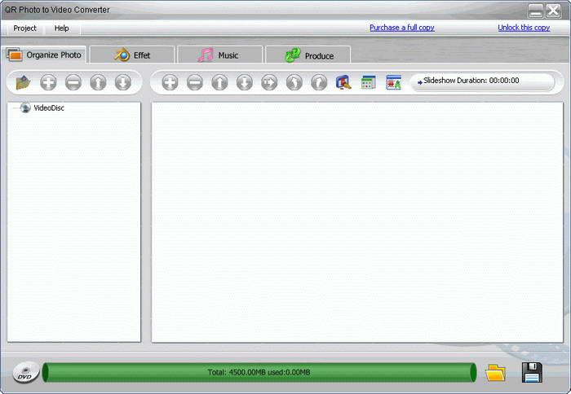Move photo up in the photo toolbar
This screenshot has width=571, height=394.
pyautogui.click(x=219, y=82)
